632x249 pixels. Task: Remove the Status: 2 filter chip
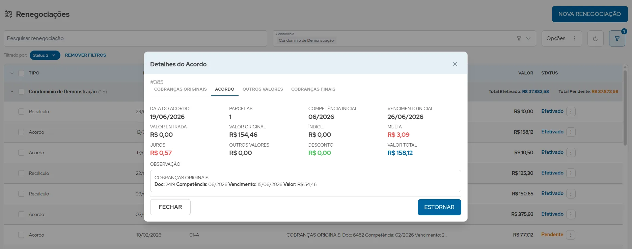pos(53,55)
